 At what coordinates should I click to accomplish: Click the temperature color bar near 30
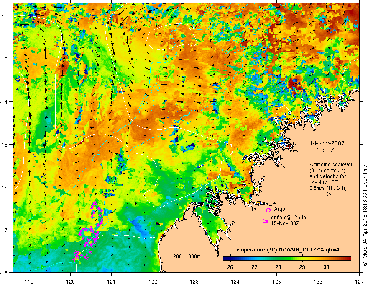(x=327, y=259)
